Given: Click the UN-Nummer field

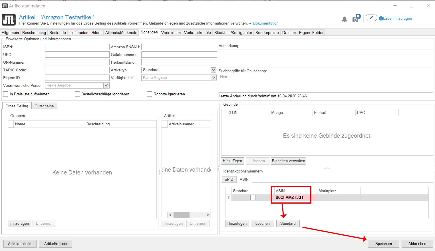Looking at the screenshot, I should pyautogui.click(x=77, y=62).
